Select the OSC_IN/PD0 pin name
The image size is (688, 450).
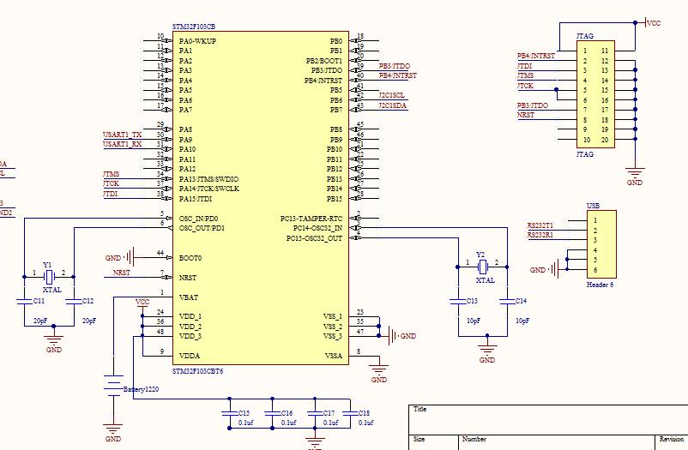(199, 219)
